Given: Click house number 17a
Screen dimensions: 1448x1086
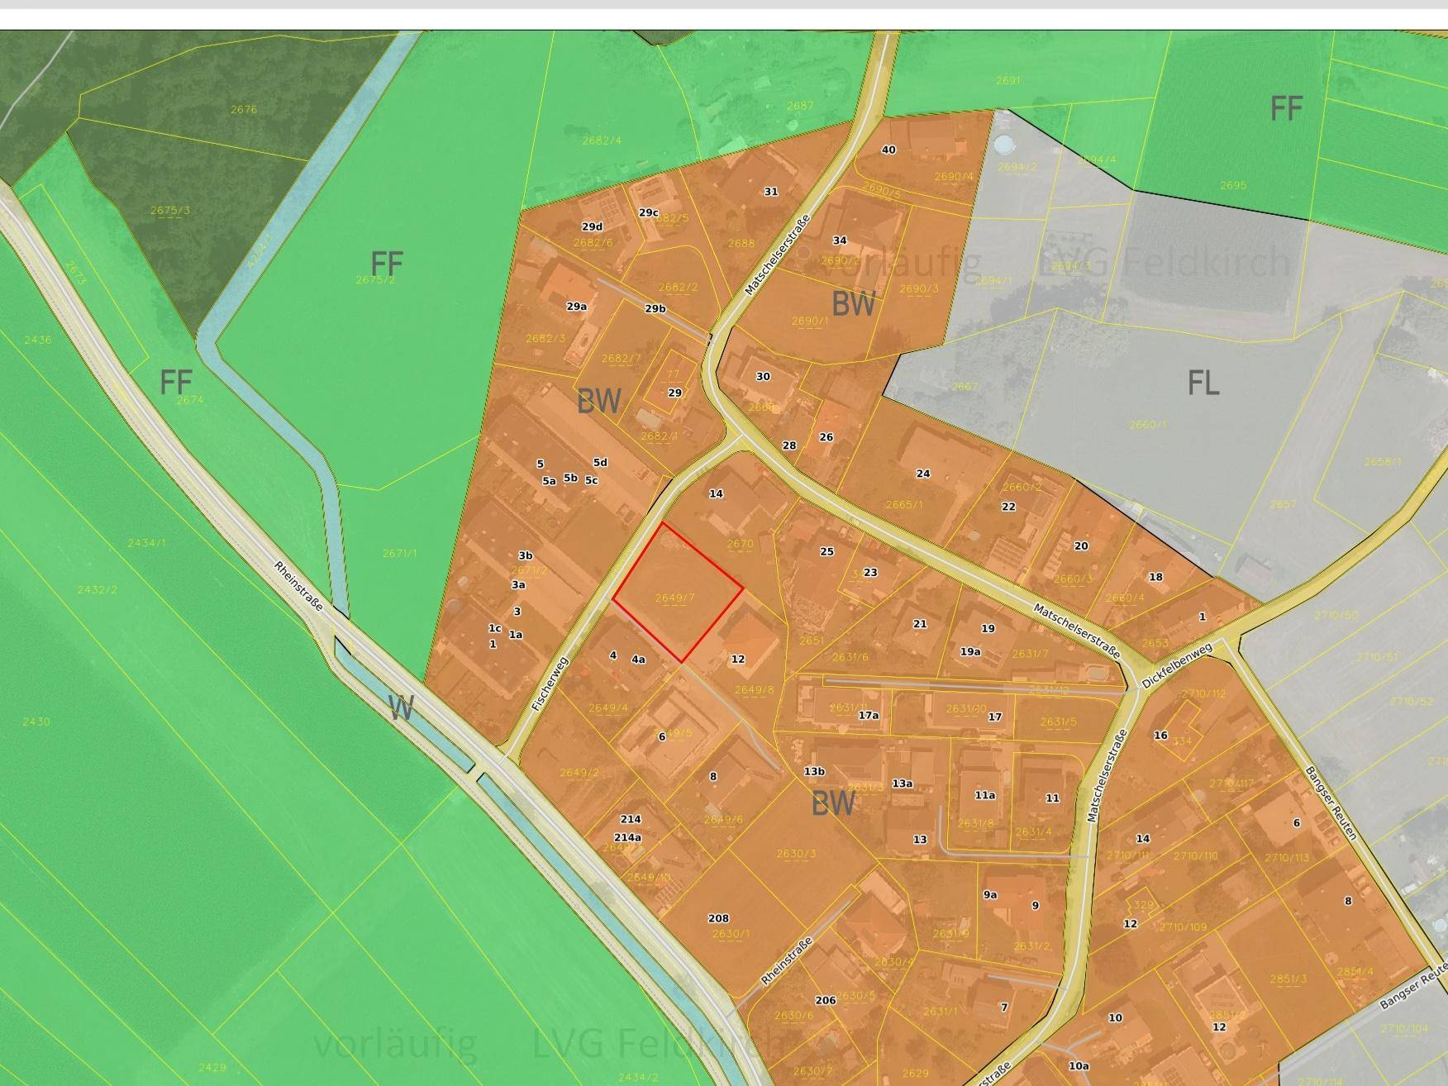Looking at the screenshot, I should coord(869,716).
